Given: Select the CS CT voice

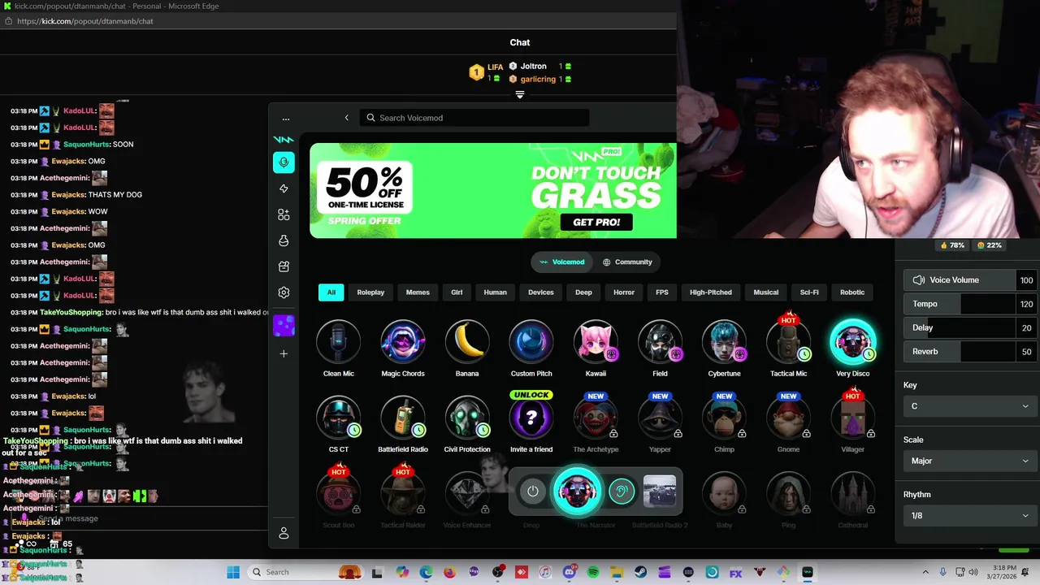Looking at the screenshot, I should pos(338,418).
